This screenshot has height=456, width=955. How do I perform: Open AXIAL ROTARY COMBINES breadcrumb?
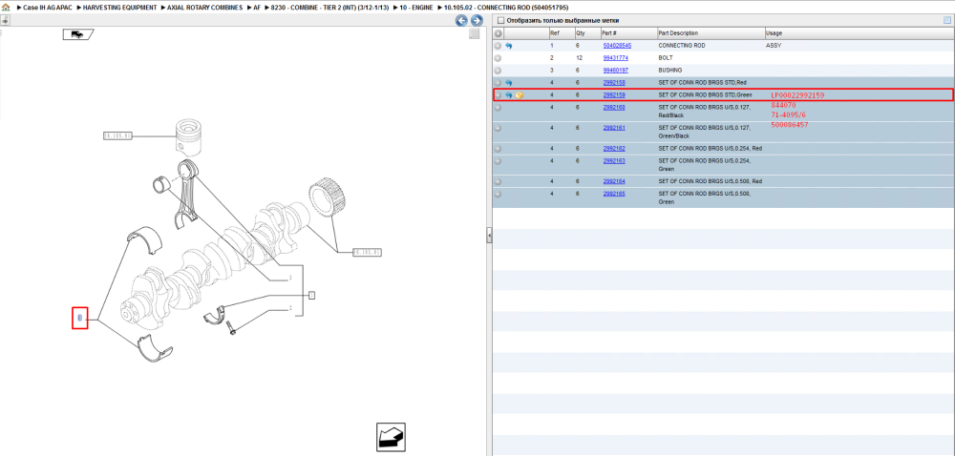pos(204,8)
